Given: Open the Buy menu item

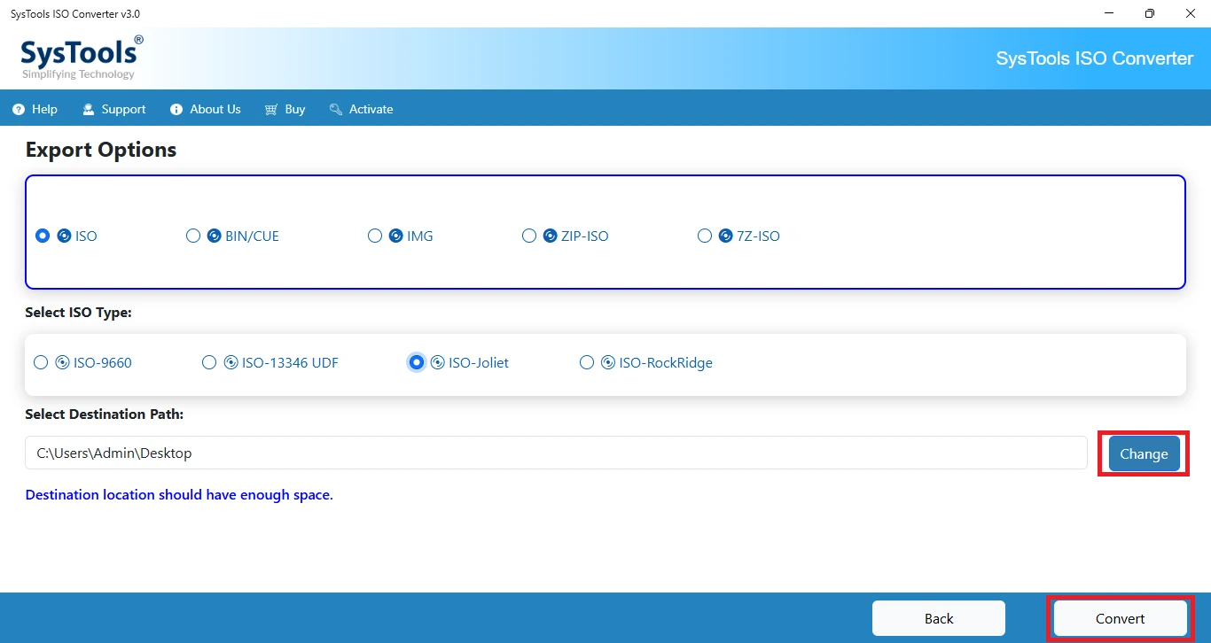Looking at the screenshot, I should tap(285, 110).
